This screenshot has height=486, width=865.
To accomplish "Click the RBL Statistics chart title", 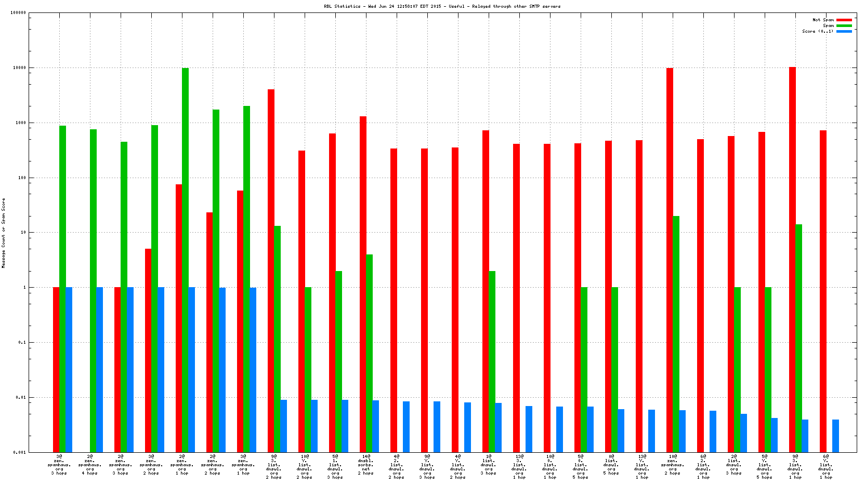I will point(442,6).
